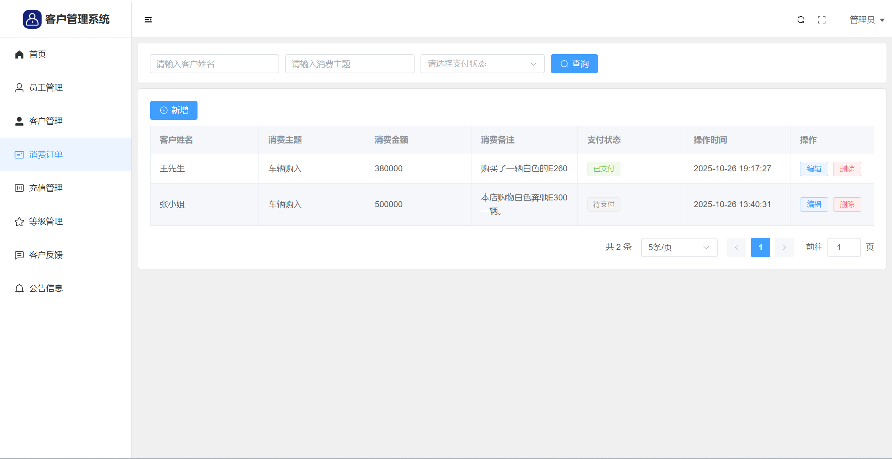The height and width of the screenshot is (459, 892).
Task: Click the refresh icon in header
Action: click(x=801, y=20)
